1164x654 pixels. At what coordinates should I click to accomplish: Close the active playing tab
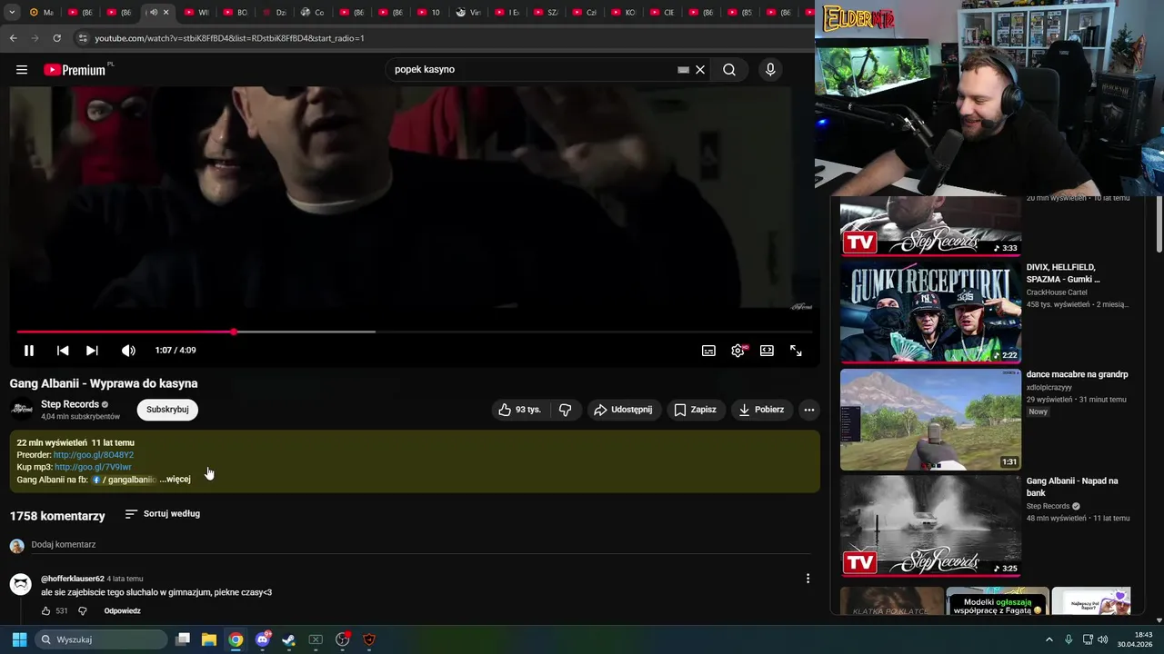[166, 13]
